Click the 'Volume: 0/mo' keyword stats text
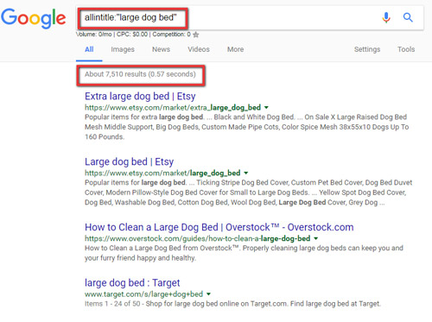 [94, 35]
